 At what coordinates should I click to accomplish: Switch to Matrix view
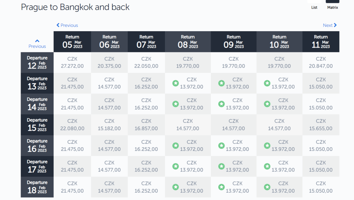point(332,5)
